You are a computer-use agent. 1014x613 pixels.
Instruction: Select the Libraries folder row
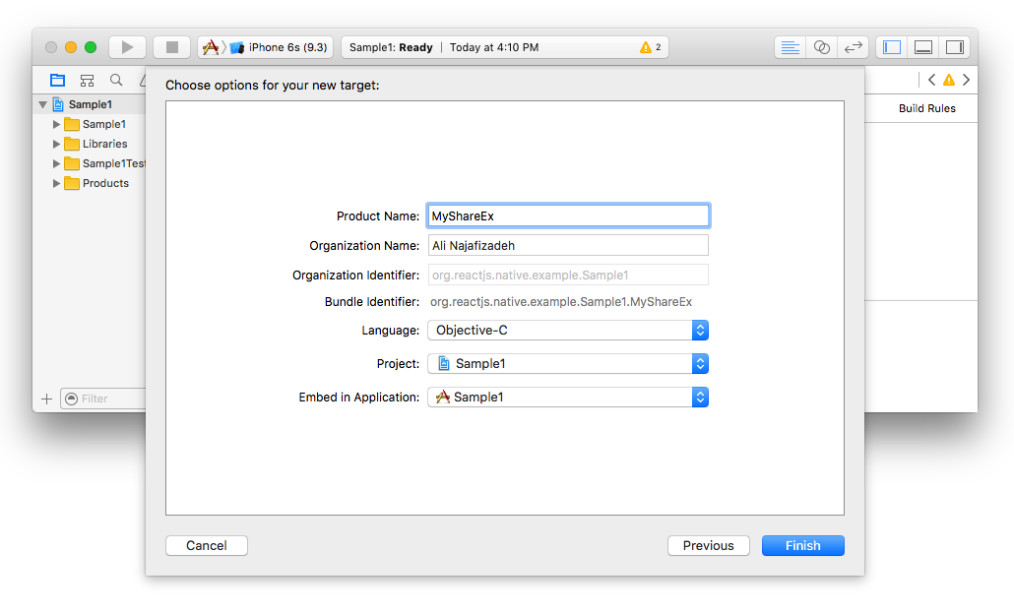click(90, 144)
